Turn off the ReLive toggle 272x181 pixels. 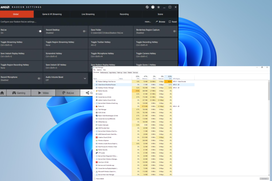pos(40,31)
